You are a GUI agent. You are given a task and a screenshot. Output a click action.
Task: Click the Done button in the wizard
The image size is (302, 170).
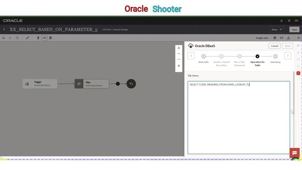click(287, 46)
